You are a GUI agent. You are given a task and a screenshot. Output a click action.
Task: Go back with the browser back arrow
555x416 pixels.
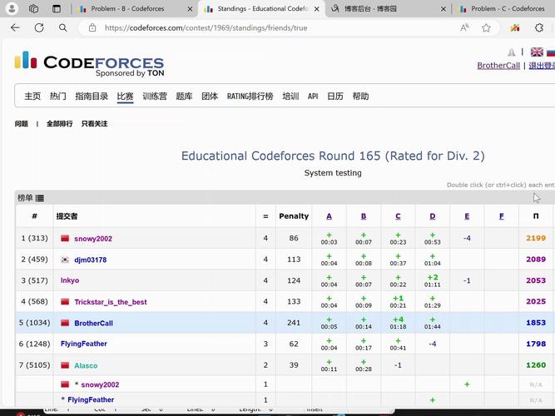click(x=15, y=27)
